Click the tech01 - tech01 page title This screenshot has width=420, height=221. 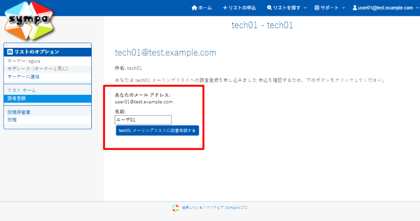click(262, 25)
